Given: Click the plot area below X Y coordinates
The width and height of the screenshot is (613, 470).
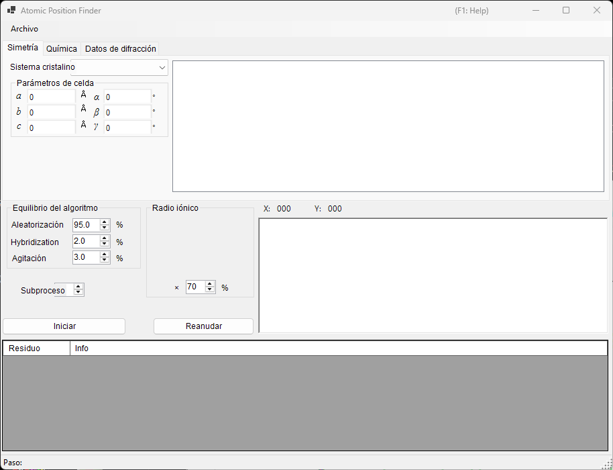Looking at the screenshot, I should [x=433, y=275].
